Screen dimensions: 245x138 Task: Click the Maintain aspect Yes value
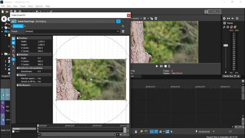(x=39, y=78)
